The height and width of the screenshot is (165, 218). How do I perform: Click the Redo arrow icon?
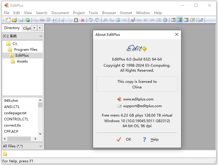pyautogui.click(x=97, y=20)
